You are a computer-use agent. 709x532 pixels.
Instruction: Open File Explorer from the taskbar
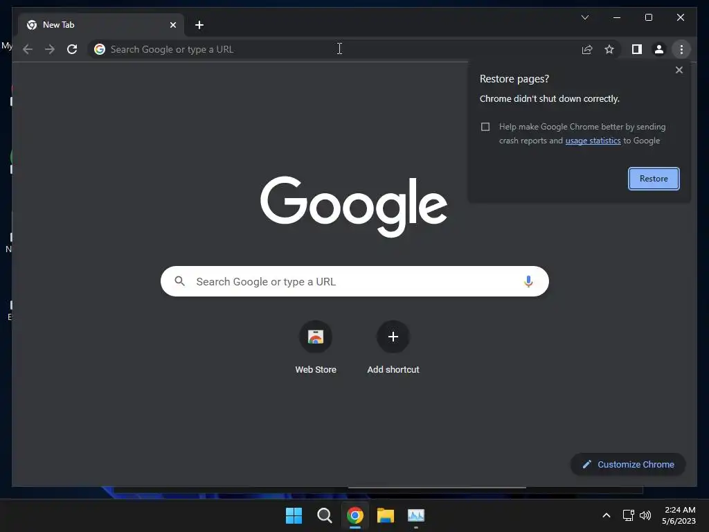coord(386,515)
